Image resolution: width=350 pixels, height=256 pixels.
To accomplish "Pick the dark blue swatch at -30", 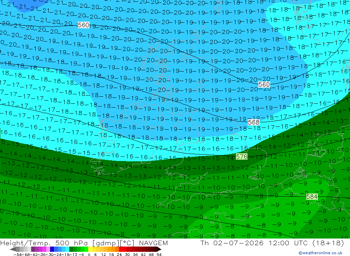I will [52, 249].
